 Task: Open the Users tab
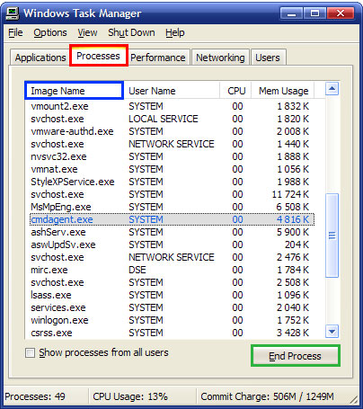click(x=268, y=58)
